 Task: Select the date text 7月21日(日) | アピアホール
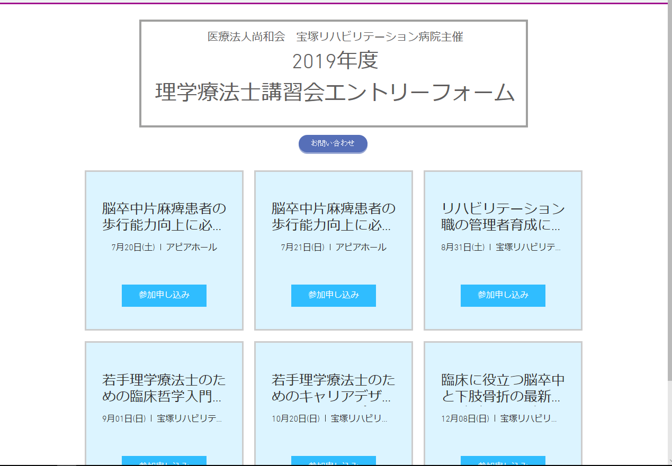click(334, 248)
